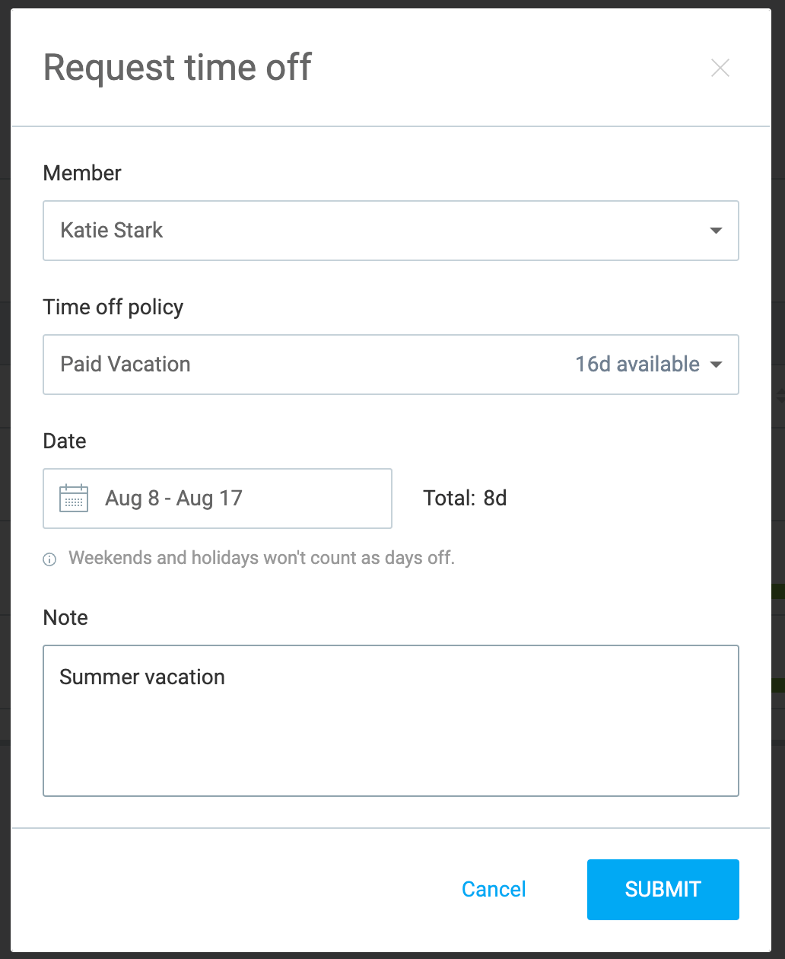Image resolution: width=785 pixels, height=959 pixels.
Task: Open the Member dropdown showing Katie Stark
Action: (x=391, y=231)
